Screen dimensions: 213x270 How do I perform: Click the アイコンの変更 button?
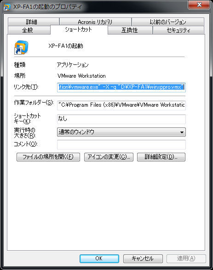[x=109, y=157]
